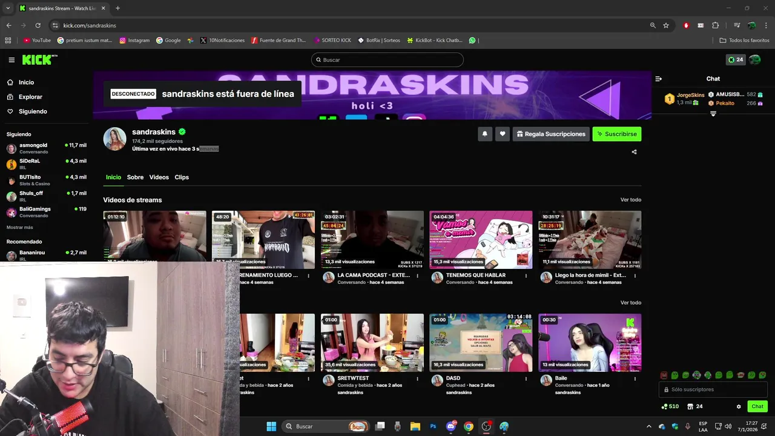Open the hamburger menu beside the Kick logo
Screen dimensions: 775x436
tap(12, 60)
